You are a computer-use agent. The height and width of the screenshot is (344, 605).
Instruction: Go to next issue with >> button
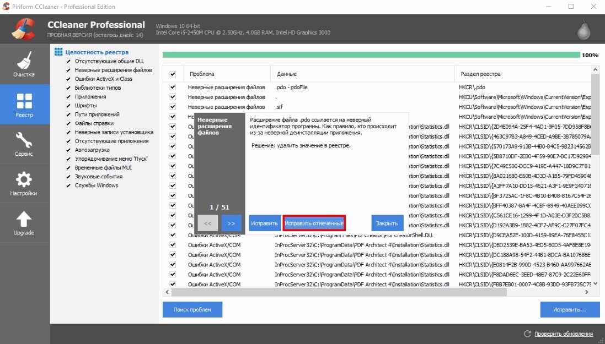pyautogui.click(x=231, y=223)
